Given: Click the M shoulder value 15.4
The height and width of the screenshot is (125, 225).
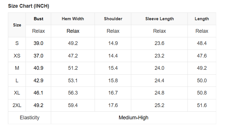Looking at the screenshot, I should click(113, 68).
